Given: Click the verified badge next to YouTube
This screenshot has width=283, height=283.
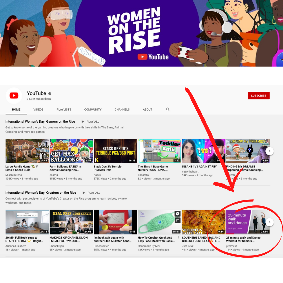Looking at the screenshot, I should [x=50, y=94].
